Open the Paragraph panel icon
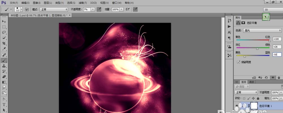 pos(230,38)
